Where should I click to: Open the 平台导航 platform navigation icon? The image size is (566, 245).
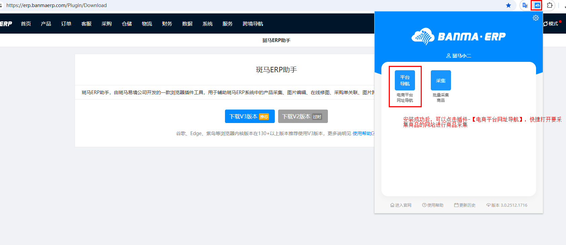coord(405,80)
